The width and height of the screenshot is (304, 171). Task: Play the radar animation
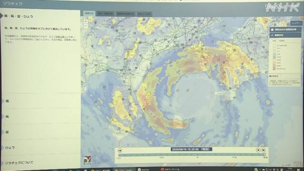(258, 150)
